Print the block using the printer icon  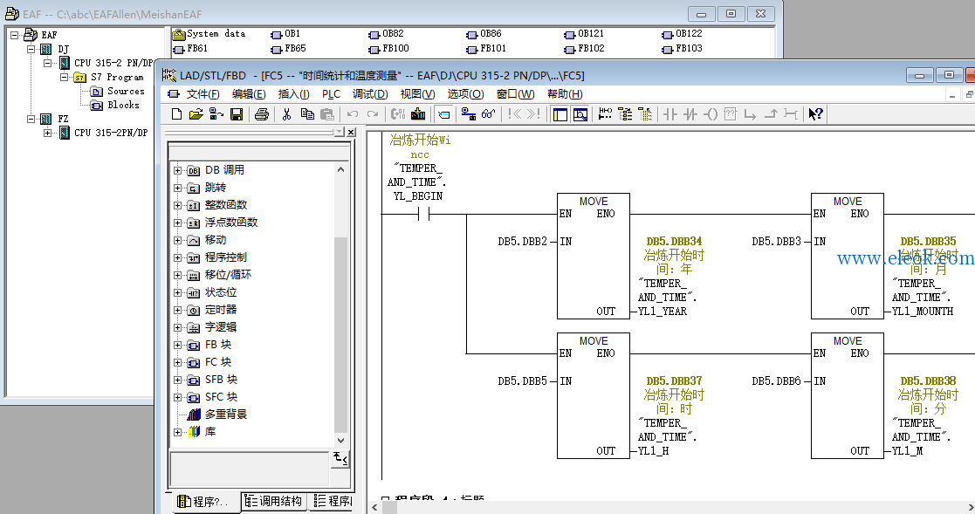[x=262, y=114]
